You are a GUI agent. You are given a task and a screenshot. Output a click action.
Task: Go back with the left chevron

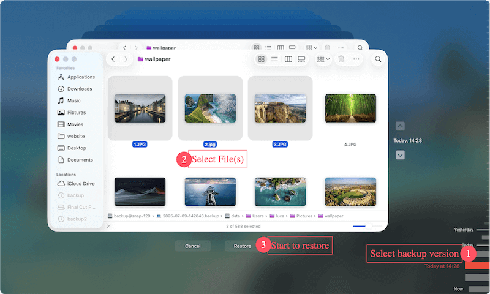[113, 59]
